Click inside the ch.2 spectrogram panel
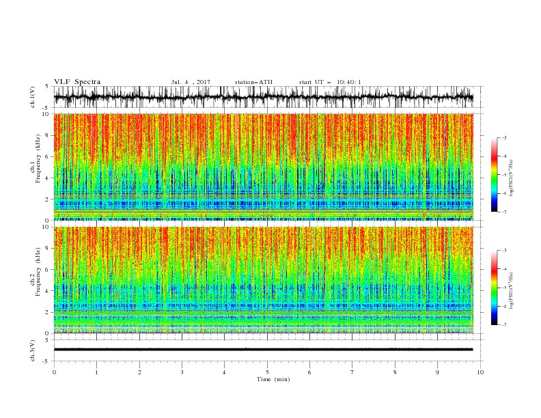Image resolution: width=541 pixels, height=418 pixels. point(263,280)
